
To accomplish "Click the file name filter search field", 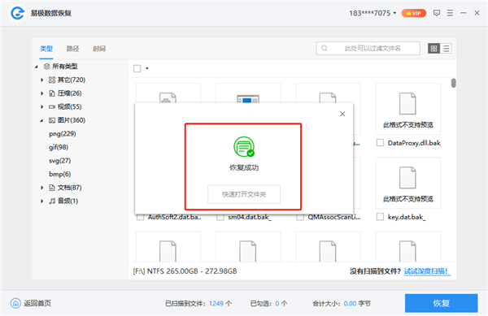I will pyautogui.click(x=368, y=48).
